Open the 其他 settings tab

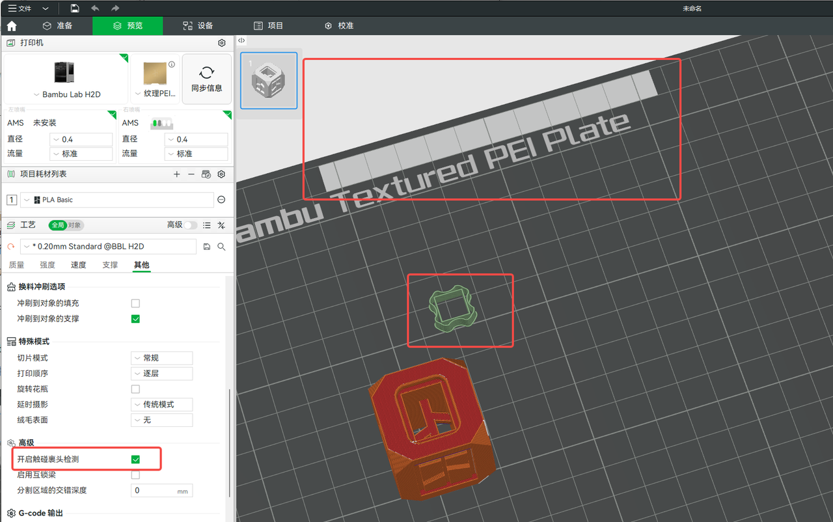pyautogui.click(x=141, y=265)
